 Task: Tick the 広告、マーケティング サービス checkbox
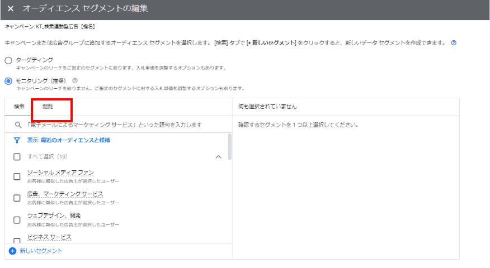(17, 198)
